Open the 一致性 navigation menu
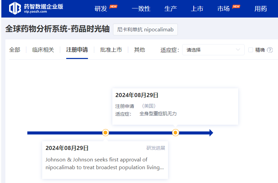This screenshot has width=278, height=183. [x=141, y=9]
